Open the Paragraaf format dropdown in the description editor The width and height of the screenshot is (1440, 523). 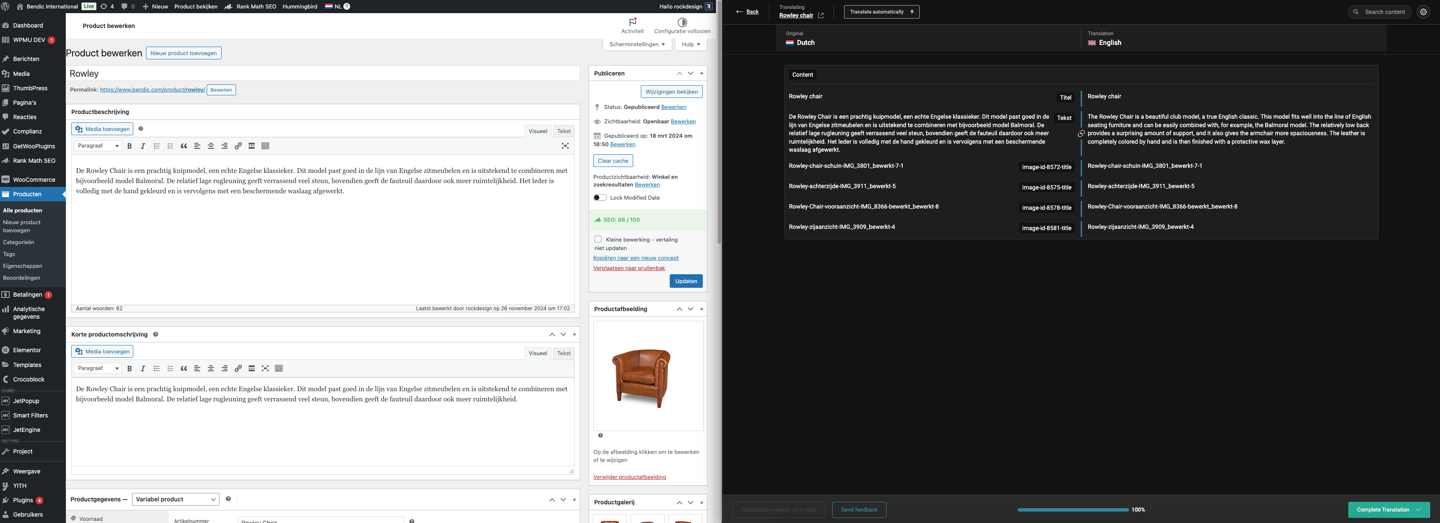[98, 146]
